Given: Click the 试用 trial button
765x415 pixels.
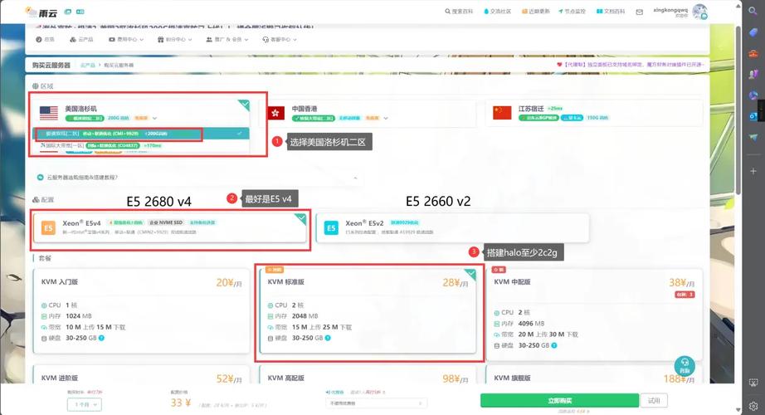Looking at the screenshot, I should coord(654,400).
